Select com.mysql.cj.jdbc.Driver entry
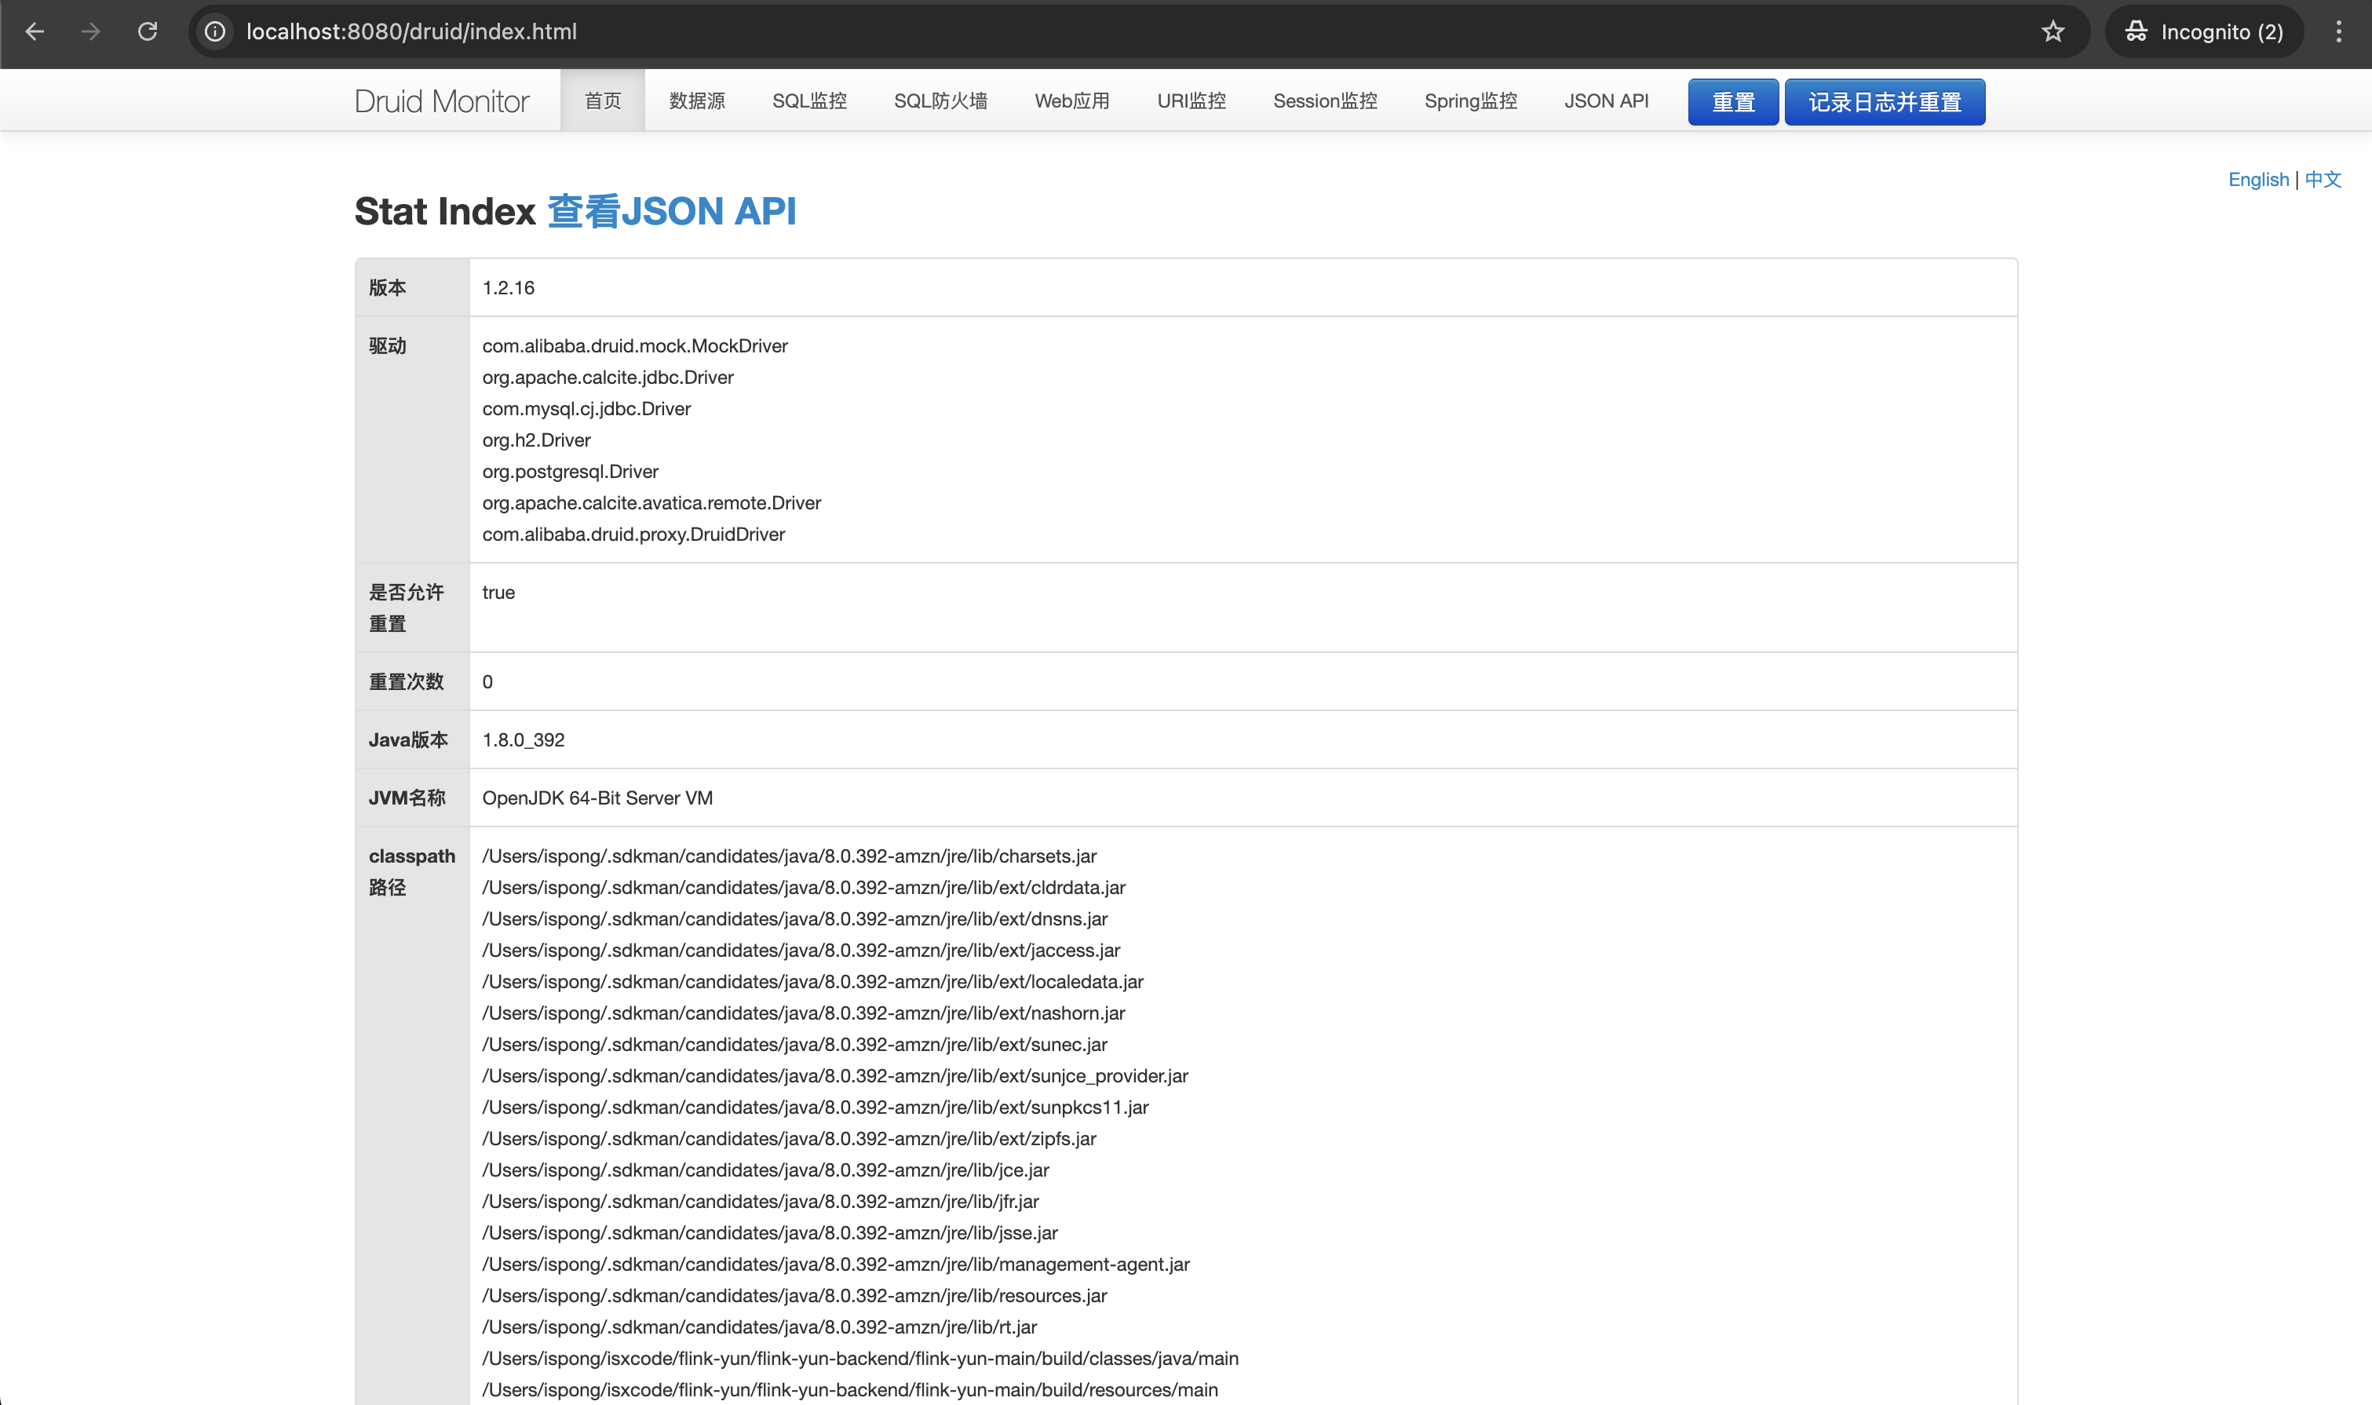2372x1405 pixels. pyautogui.click(x=587, y=408)
